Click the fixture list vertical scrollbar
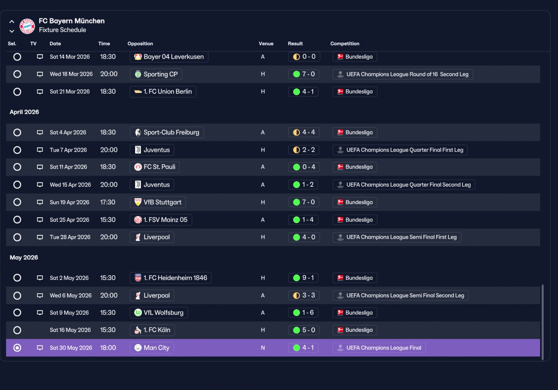 [543, 322]
